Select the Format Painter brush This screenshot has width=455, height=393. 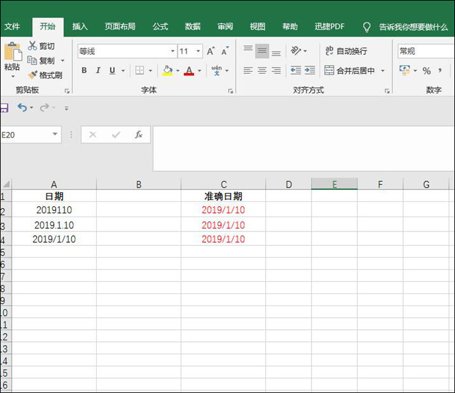[32, 75]
